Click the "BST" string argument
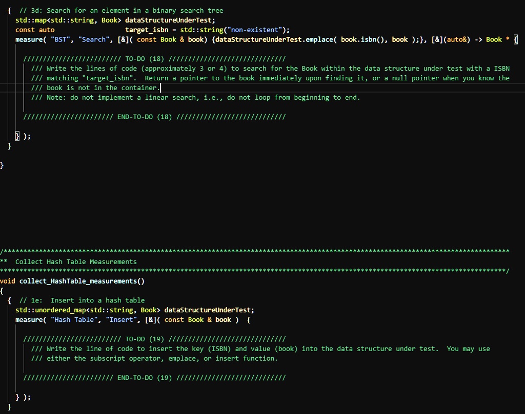The width and height of the screenshot is (525, 414). tap(60, 39)
